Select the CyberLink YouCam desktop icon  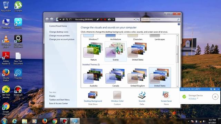click(x=18, y=41)
